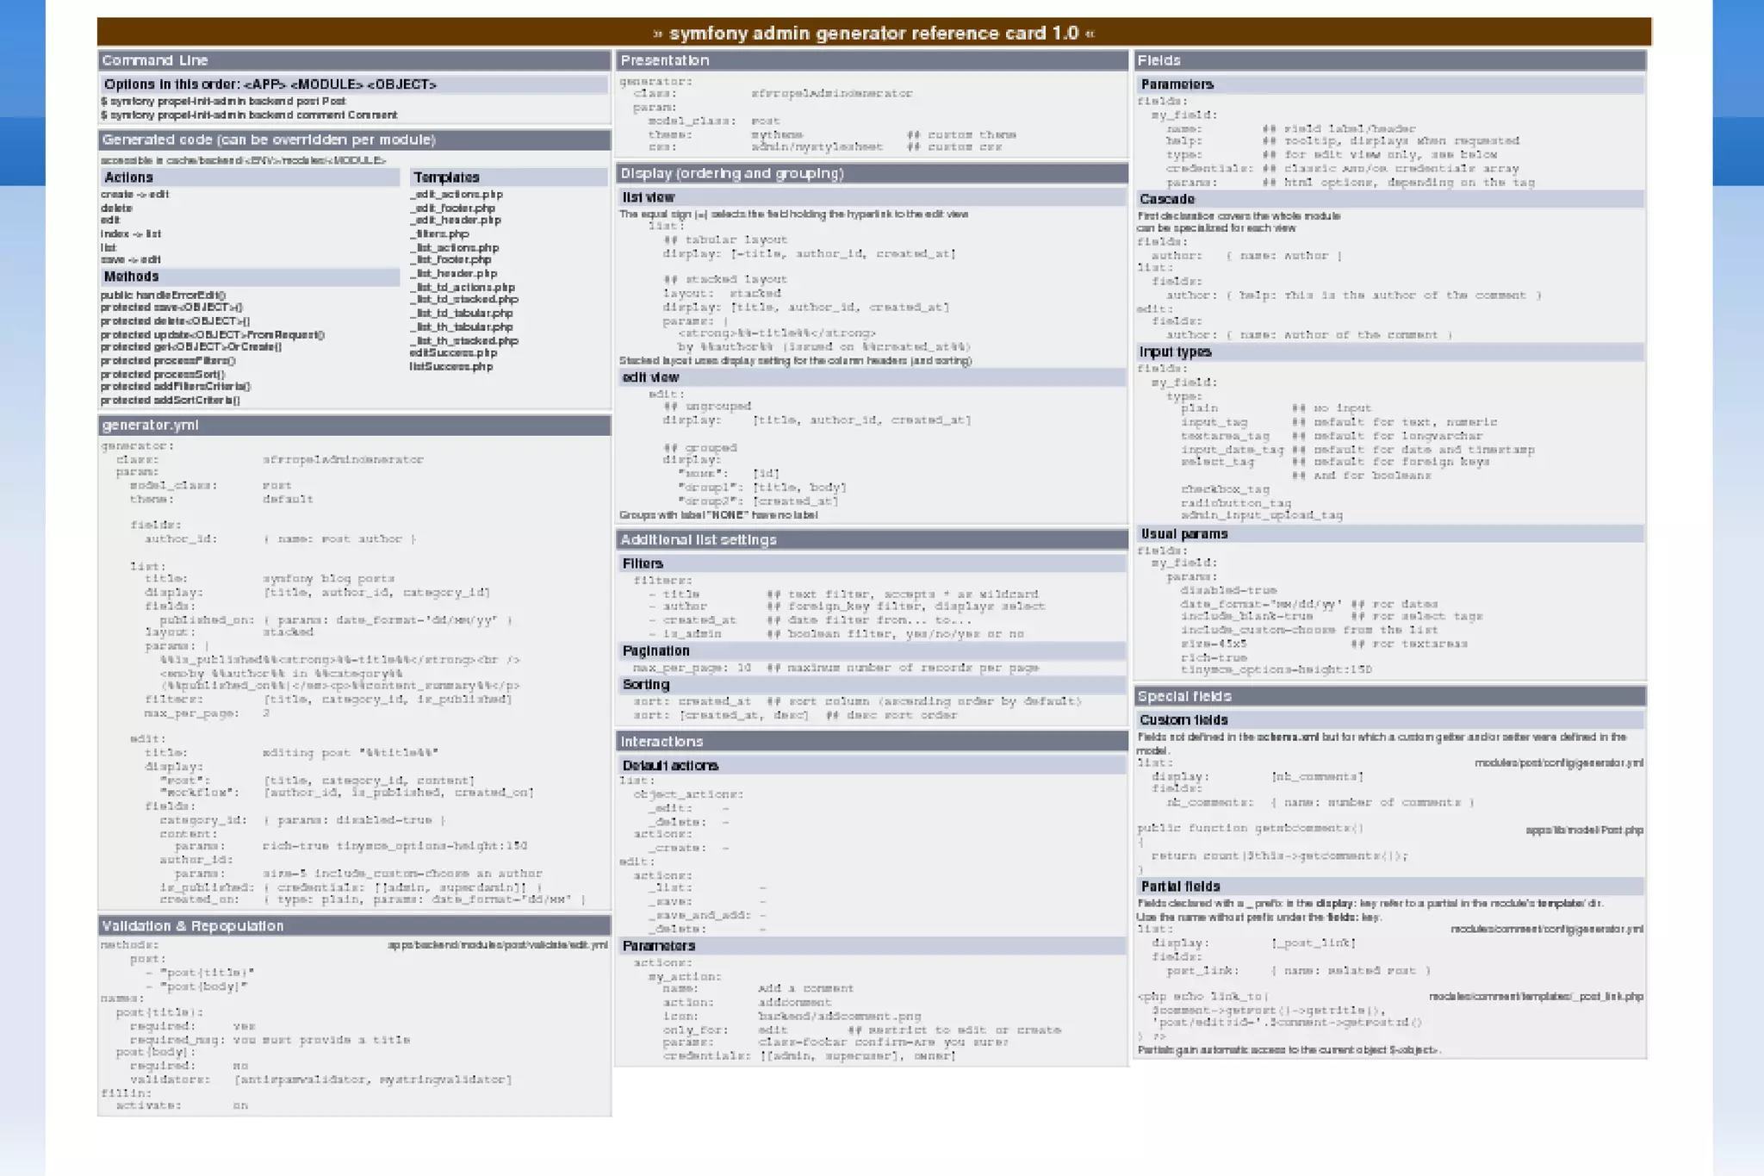
Task: Click the editSuccess.php template entry
Action: pyautogui.click(x=453, y=352)
